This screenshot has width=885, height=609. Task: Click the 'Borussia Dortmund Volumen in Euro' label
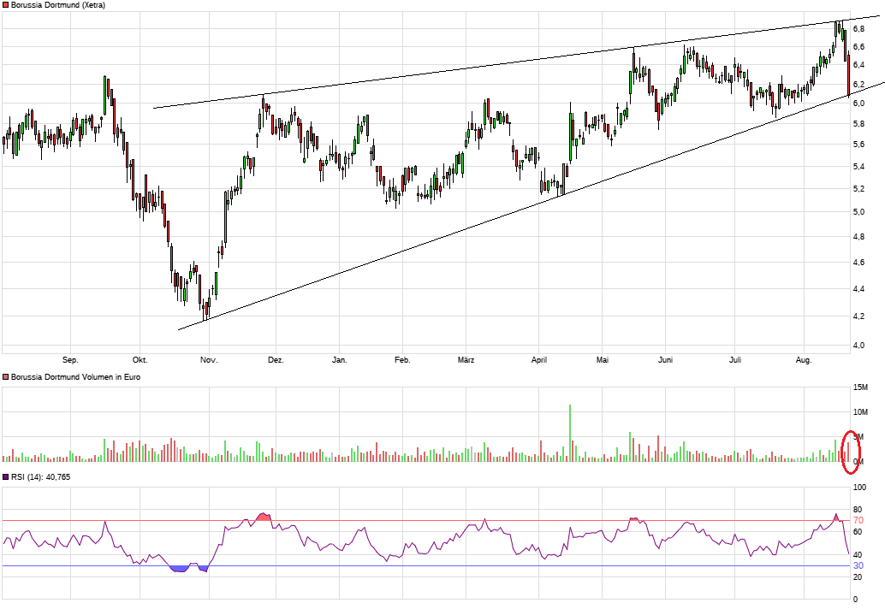coord(75,376)
